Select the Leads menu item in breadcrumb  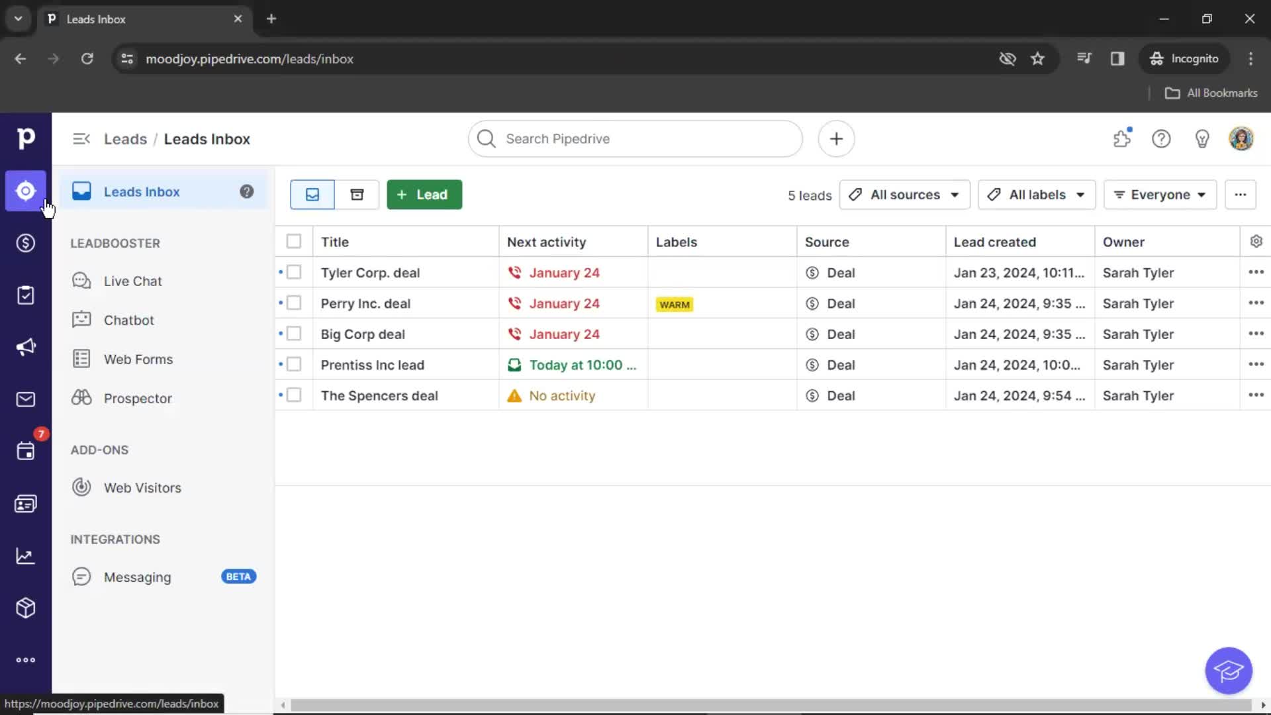(125, 139)
